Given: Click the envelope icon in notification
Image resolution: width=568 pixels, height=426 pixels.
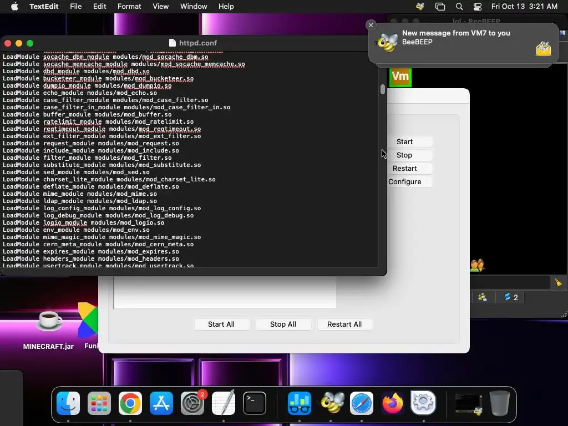Looking at the screenshot, I should pos(544,49).
